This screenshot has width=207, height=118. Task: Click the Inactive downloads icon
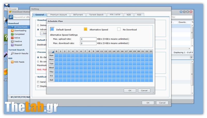coord(12,41)
